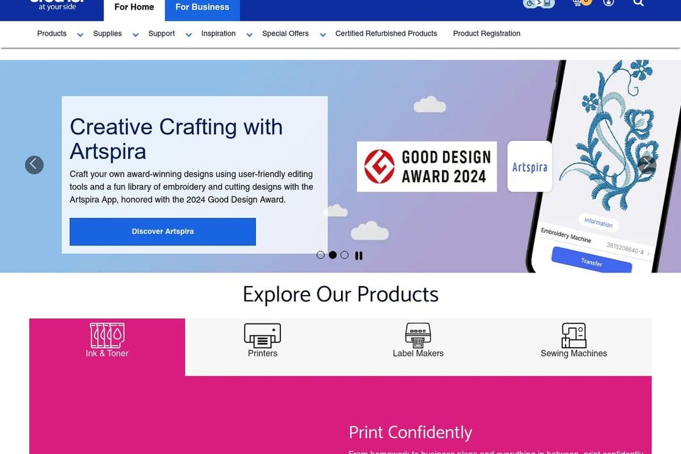Expand the Special Offers menu chevron

point(323,35)
